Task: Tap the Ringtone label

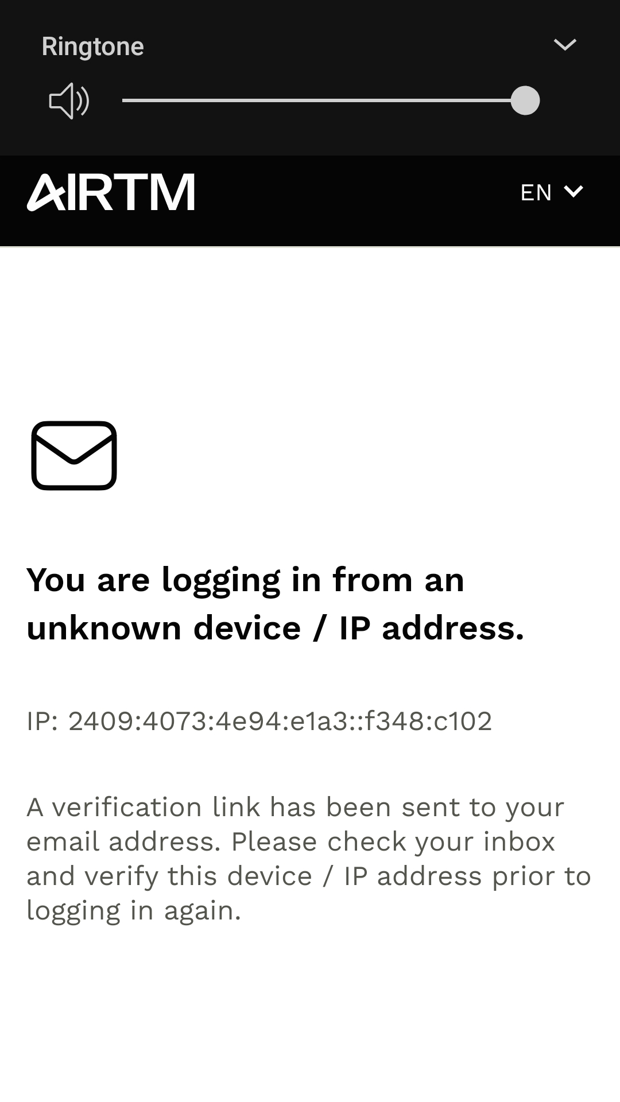Action: click(x=93, y=46)
